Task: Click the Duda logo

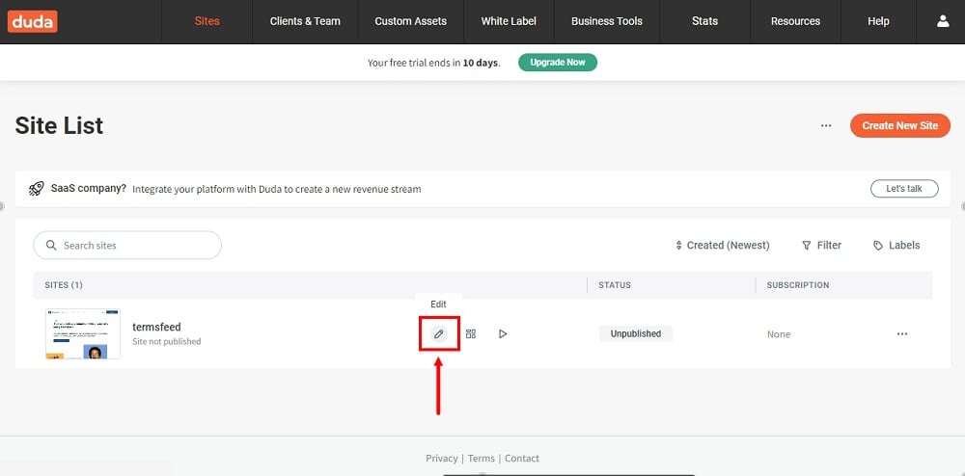Action: click(x=33, y=21)
